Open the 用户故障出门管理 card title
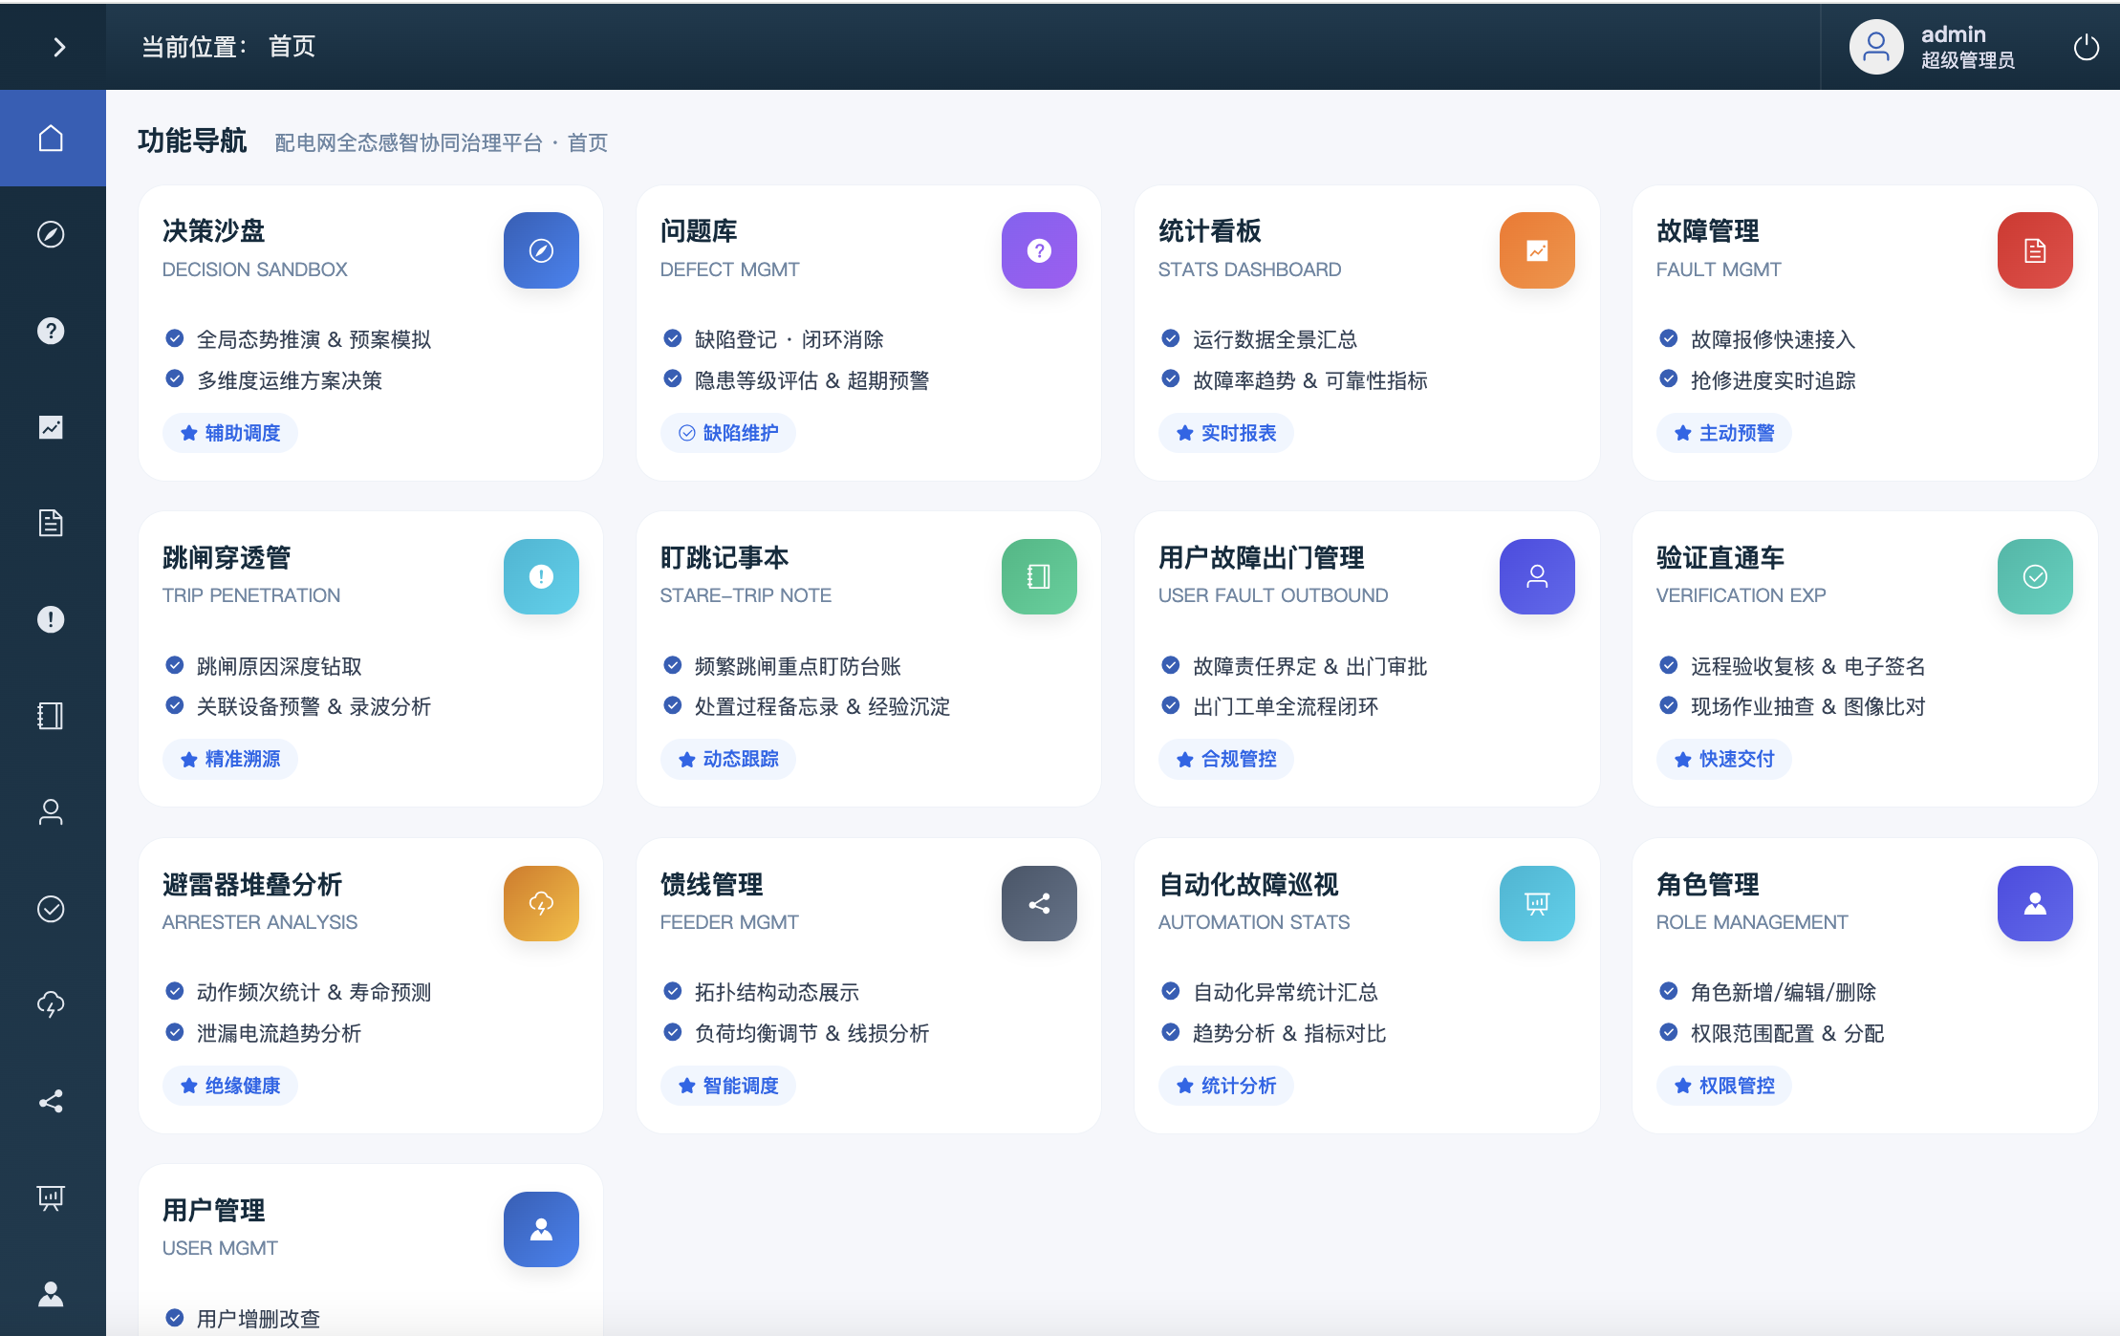This screenshot has height=1336, width=2120. point(1262,557)
